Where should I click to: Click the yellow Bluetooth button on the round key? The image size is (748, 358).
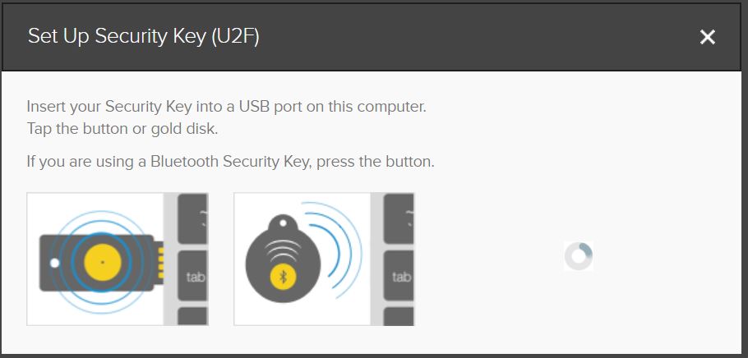point(284,276)
